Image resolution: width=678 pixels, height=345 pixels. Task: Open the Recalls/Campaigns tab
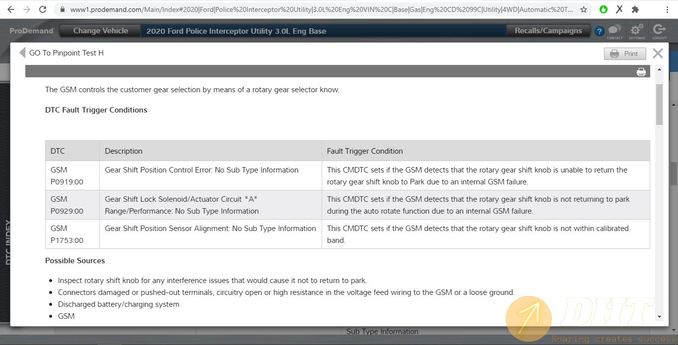click(x=548, y=31)
